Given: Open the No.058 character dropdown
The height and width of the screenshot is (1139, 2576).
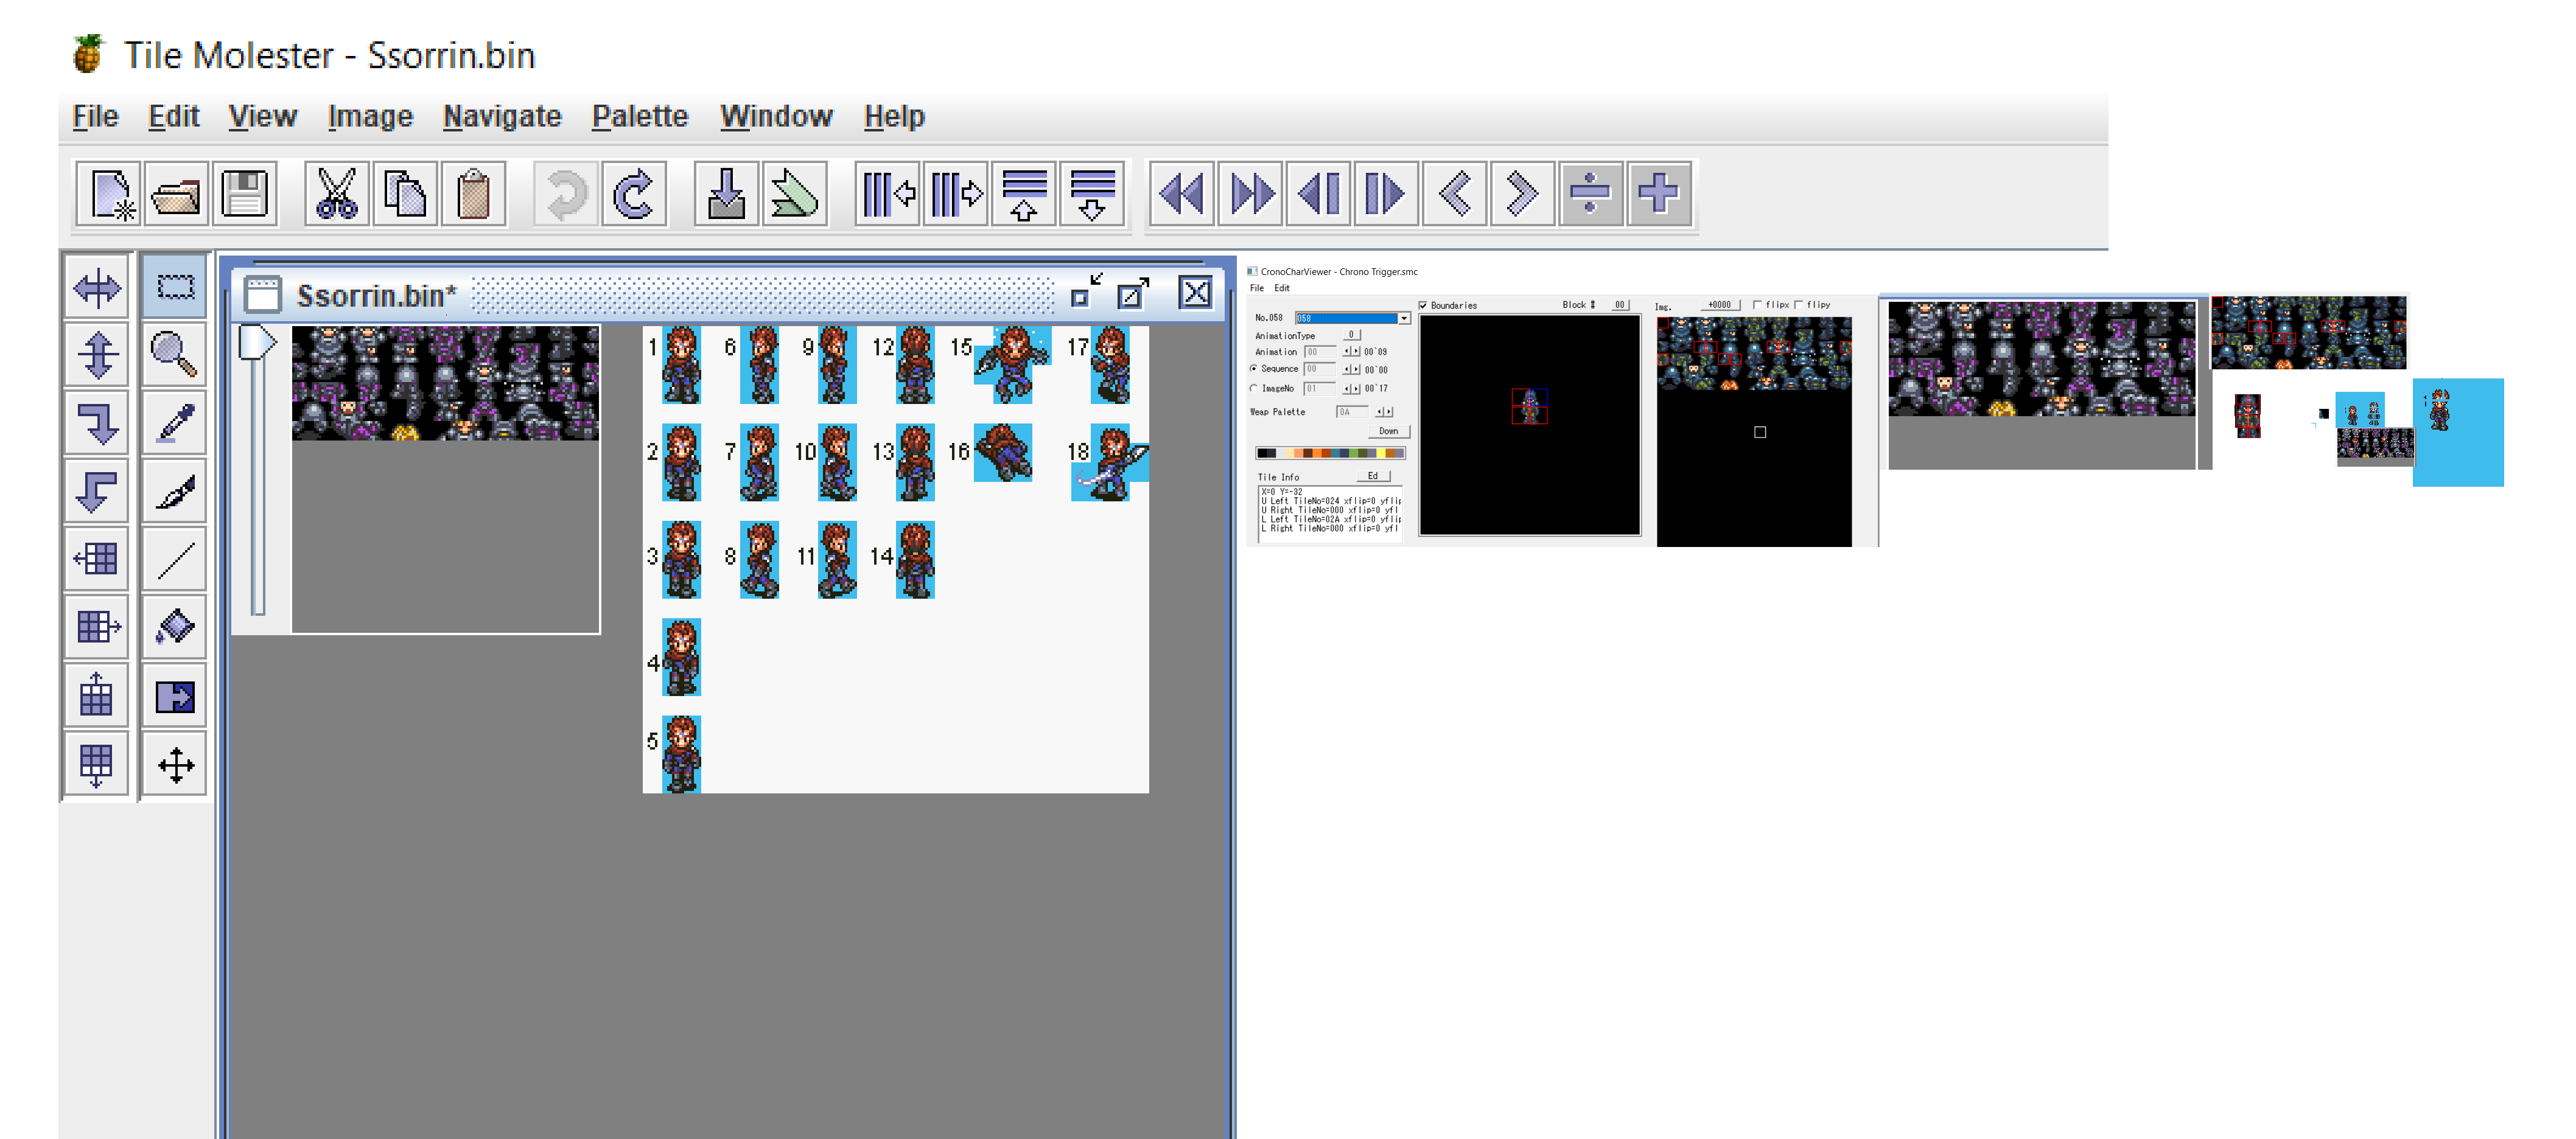Looking at the screenshot, I should [x=1404, y=318].
